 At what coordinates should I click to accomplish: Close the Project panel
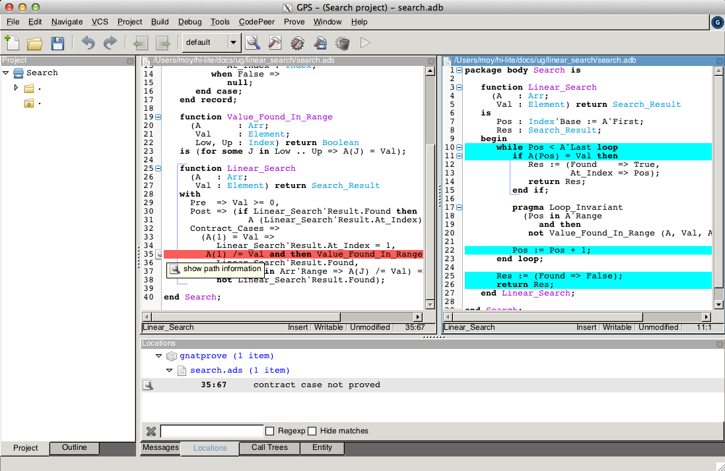(130, 61)
